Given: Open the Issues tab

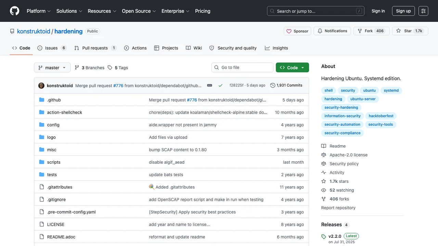Looking at the screenshot, I should pos(52,48).
